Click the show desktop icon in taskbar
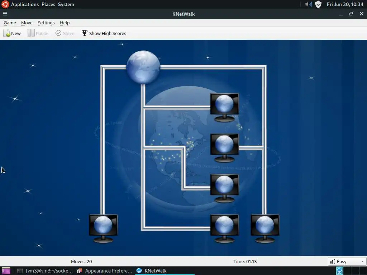Screen dimensions: 367x275 tap(6, 271)
